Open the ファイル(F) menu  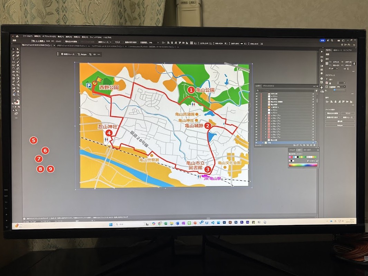tap(27, 36)
